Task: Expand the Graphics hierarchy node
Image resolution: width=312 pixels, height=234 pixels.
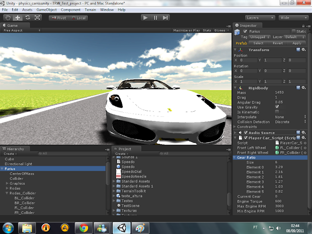Action: (7, 183)
